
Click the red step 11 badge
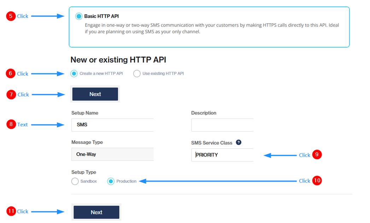point(11,211)
